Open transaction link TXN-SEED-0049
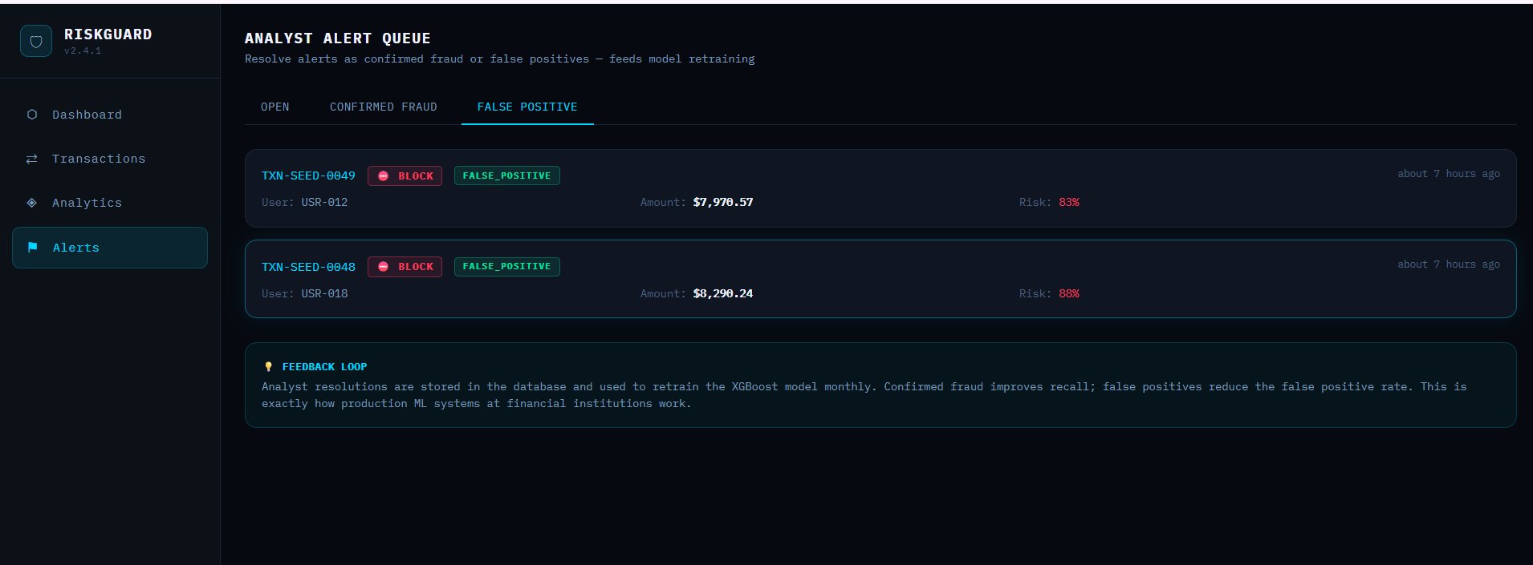 [308, 176]
